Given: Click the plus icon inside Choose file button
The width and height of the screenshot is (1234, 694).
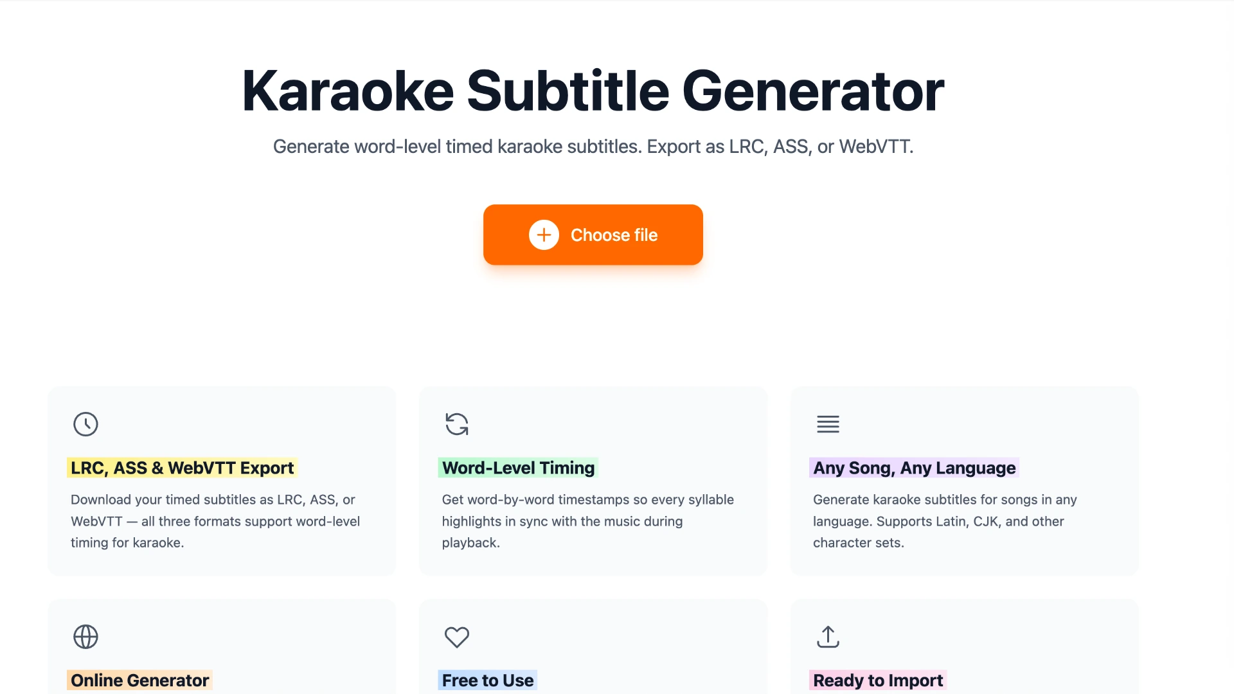Looking at the screenshot, I should pos(544,235).
